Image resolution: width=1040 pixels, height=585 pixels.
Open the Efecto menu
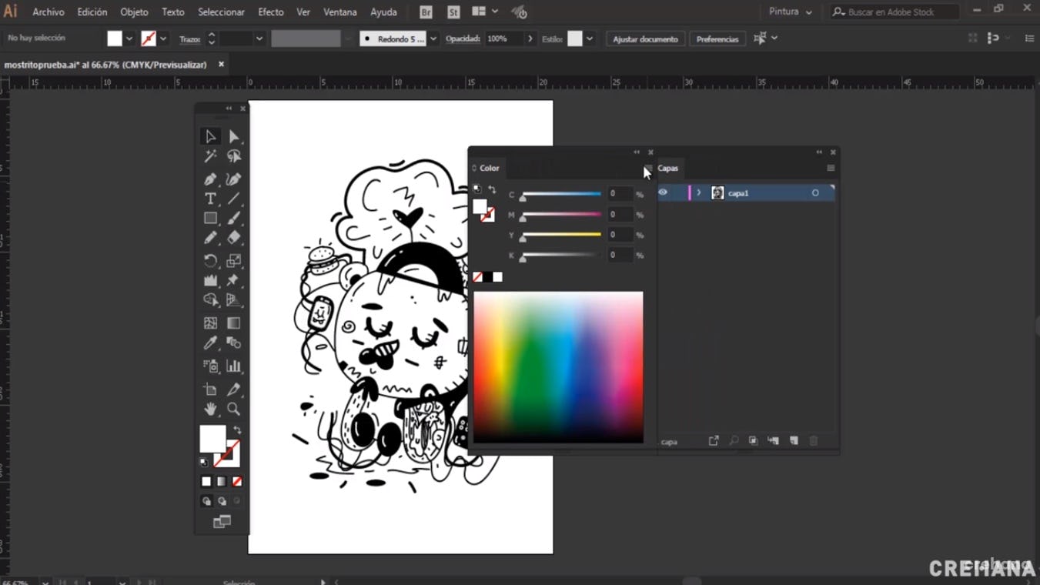270,12
